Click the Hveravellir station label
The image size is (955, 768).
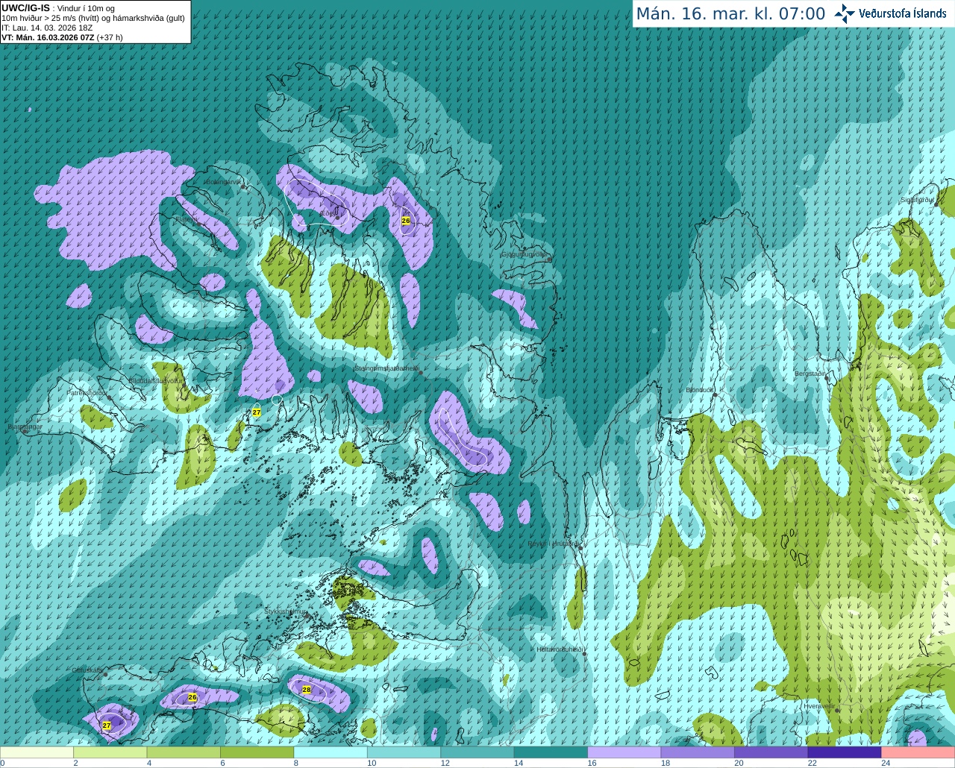pyautogui.click(x=819, y=705)
